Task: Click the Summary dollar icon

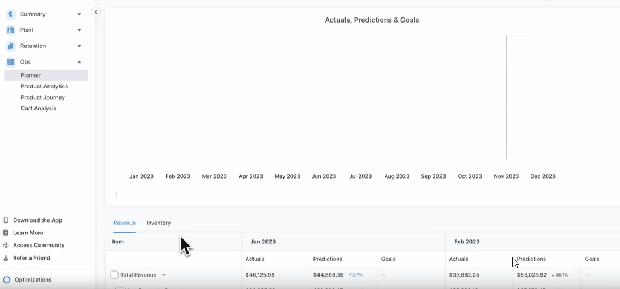Action: 11,14
